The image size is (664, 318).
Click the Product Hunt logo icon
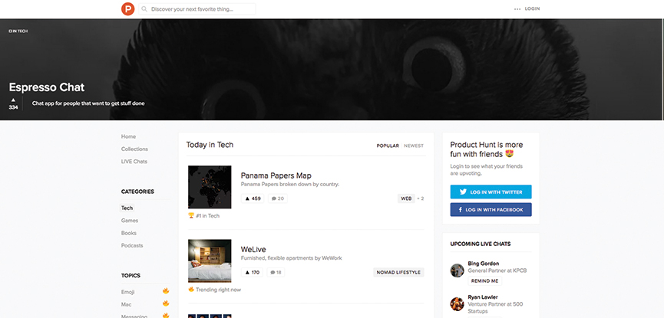coord(127,9)
